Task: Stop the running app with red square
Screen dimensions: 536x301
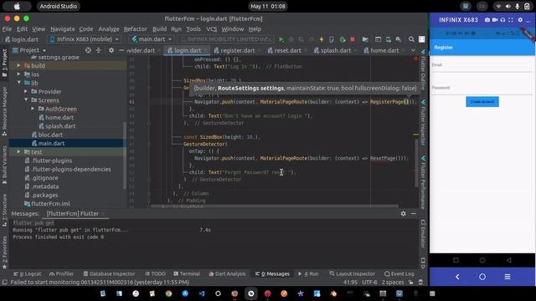Action: (x=353, y=39)
